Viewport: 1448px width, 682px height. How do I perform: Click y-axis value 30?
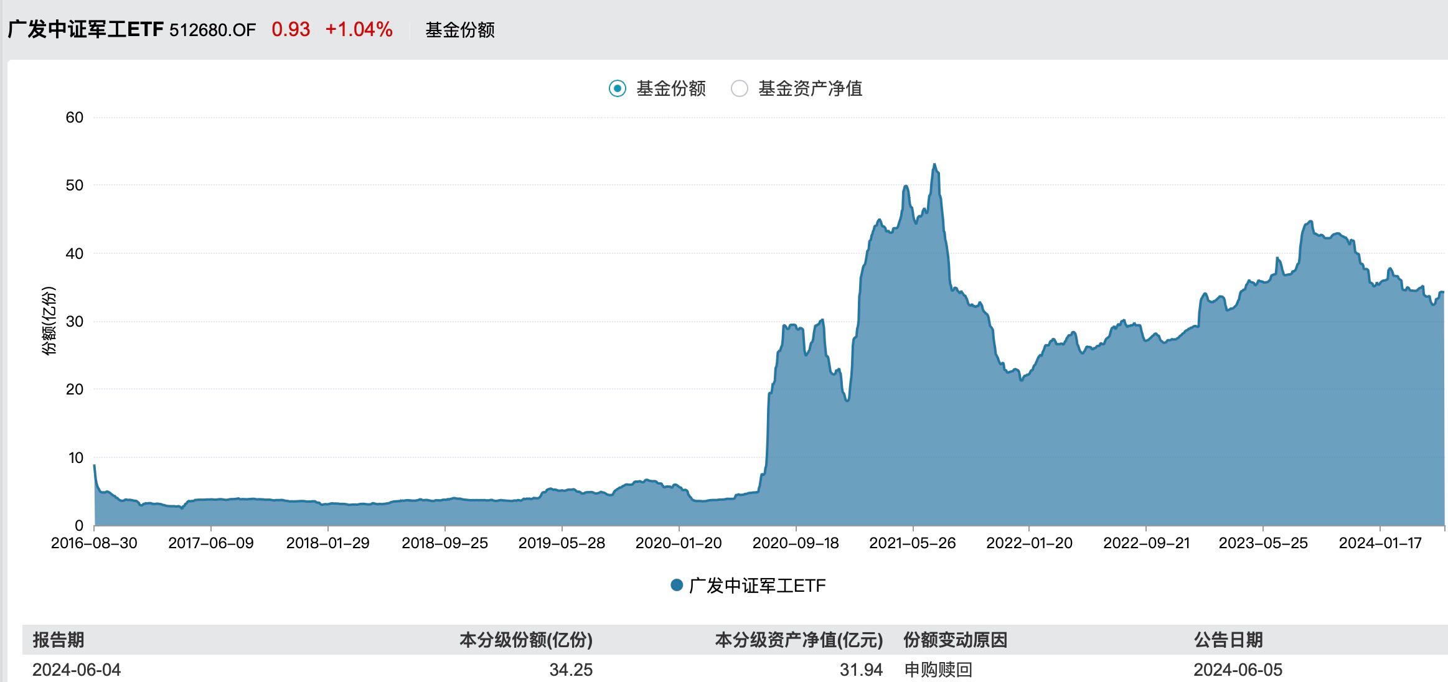coord(74,321)
